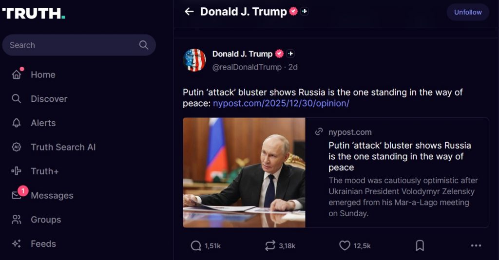Image resolution: width=499 pixels, height=260 pixels.
Task: Click the back arrow icon
Action: click(189, 12)
